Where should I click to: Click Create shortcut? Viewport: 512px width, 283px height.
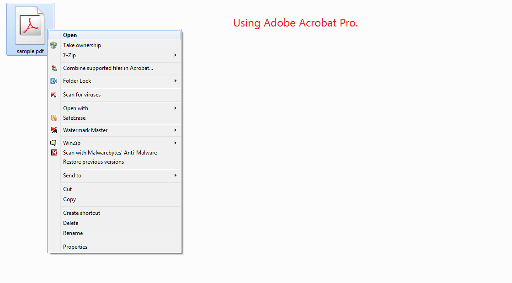(81, 213)
